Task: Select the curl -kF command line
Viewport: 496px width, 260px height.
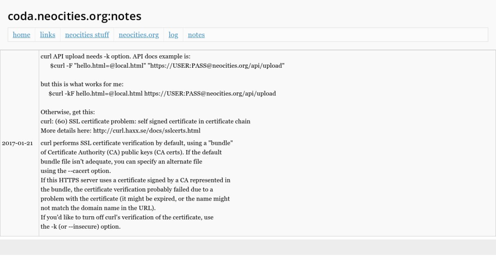Action: (x=162, y=93)
